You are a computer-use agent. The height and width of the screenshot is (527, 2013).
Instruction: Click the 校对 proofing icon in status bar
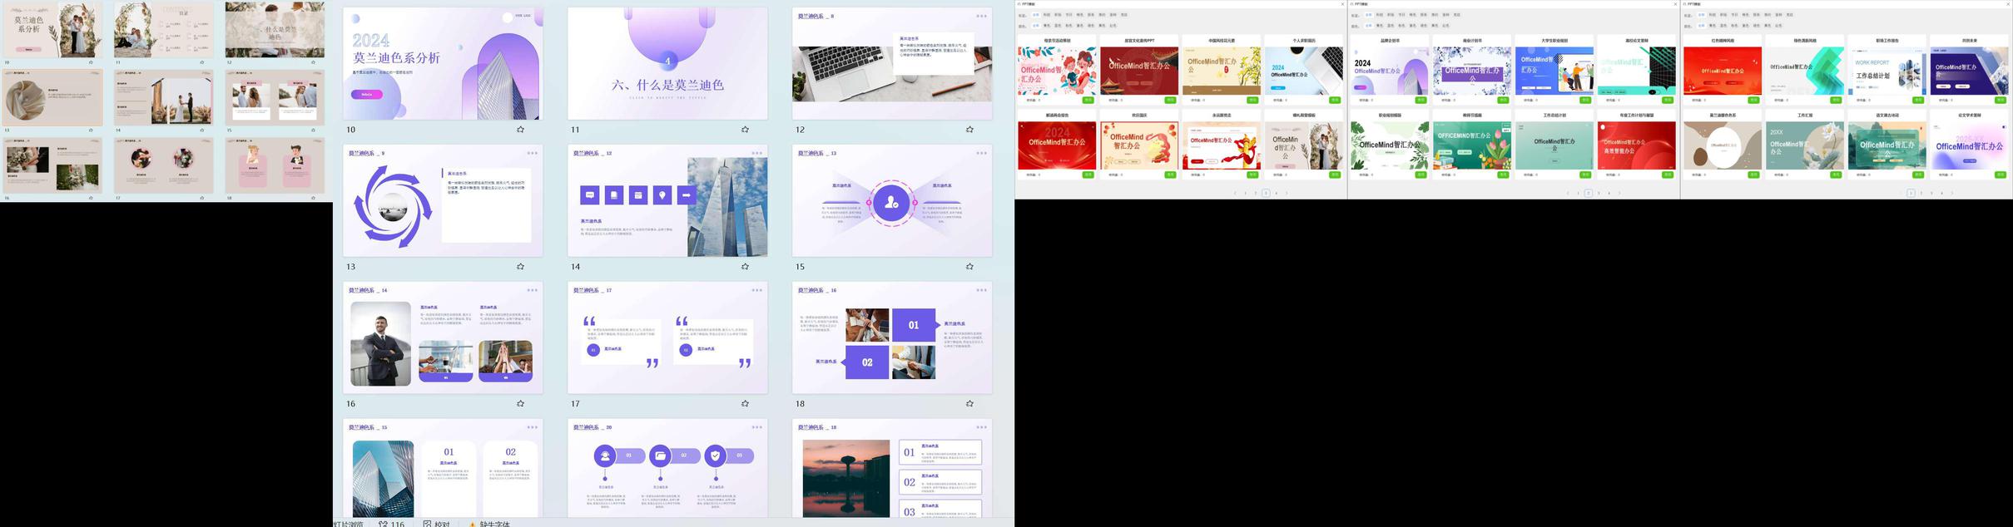click(427, 524)
